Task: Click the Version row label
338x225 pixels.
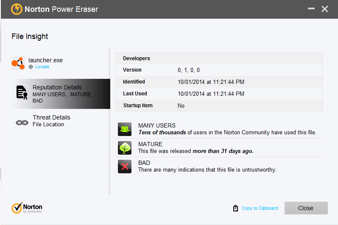Action: tap(132, 70)
